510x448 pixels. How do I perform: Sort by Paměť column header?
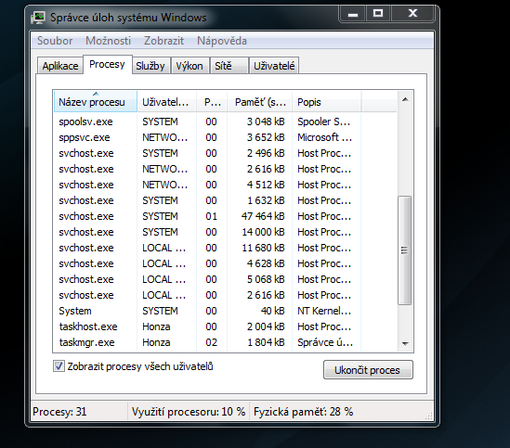click(x=259, y=102)
